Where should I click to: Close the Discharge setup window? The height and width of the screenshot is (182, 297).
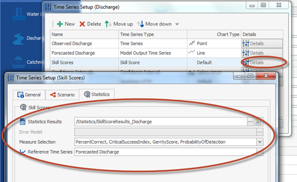279,5
